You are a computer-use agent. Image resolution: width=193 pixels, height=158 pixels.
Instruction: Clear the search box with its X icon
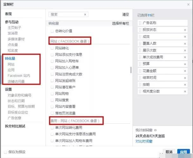coord(85,15)
